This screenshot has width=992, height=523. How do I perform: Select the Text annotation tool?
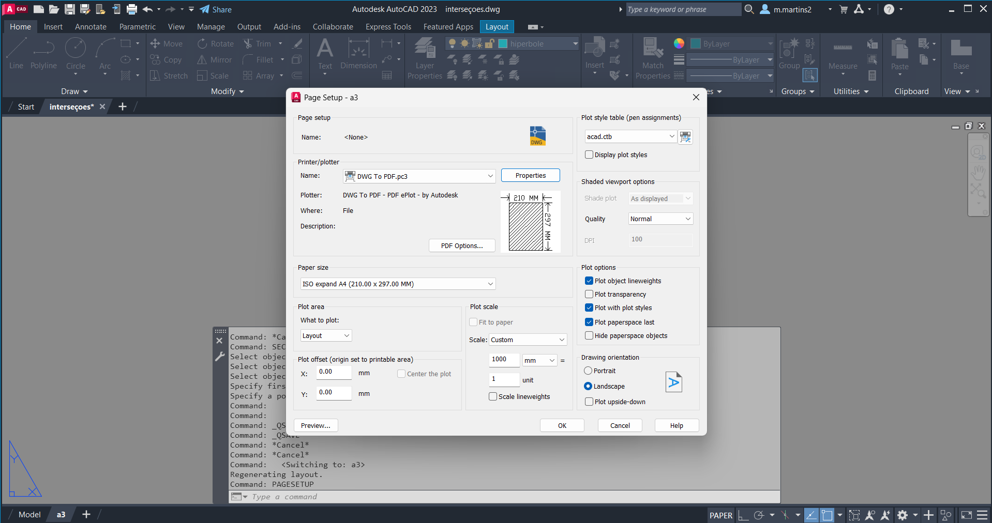325,54
